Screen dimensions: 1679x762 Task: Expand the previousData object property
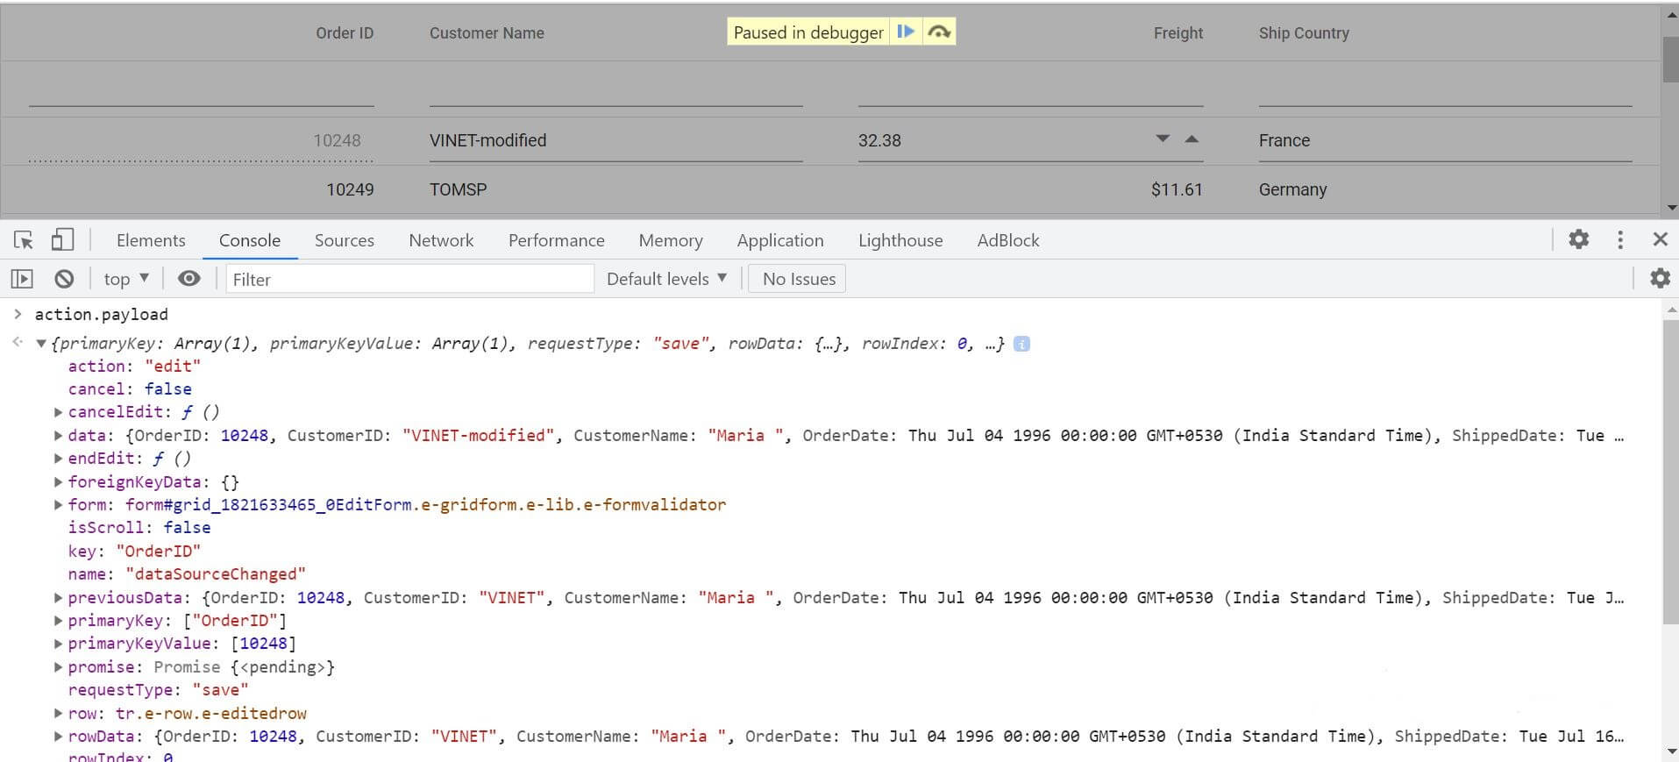(x=58, y=598)
